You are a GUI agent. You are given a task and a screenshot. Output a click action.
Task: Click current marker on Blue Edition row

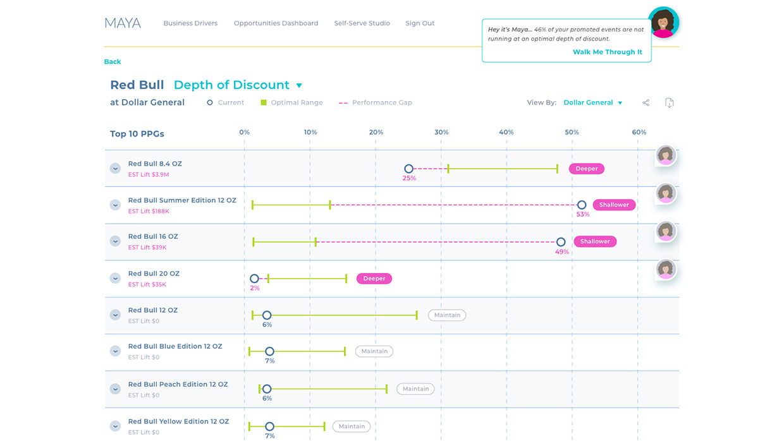(x=269, y=351)
